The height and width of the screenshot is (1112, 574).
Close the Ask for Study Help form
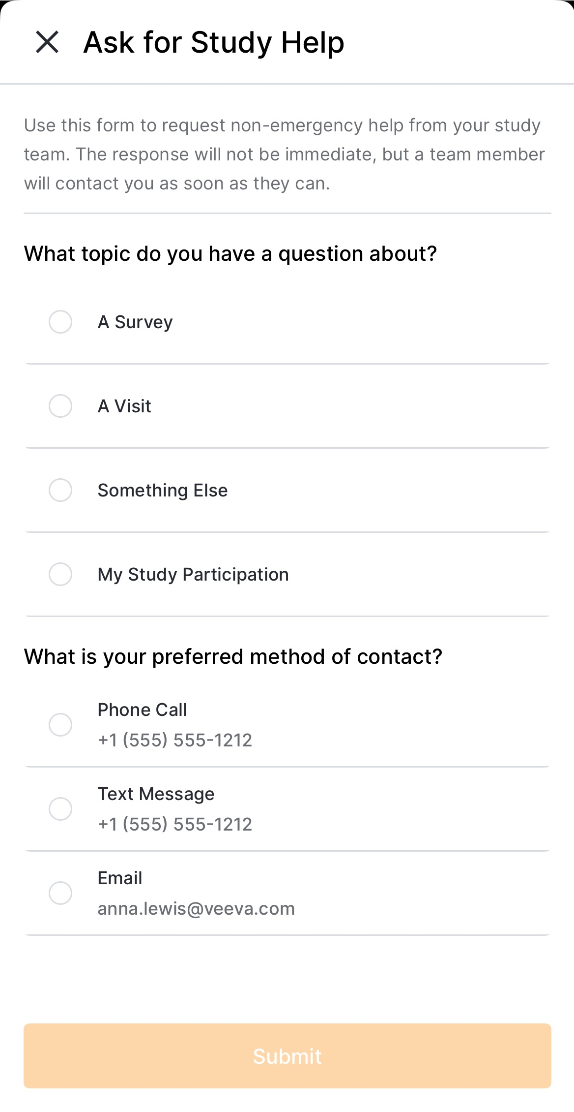point(47,42)
